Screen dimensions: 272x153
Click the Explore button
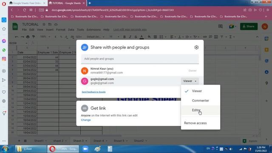pyautogui.click(x=250, y=141)
